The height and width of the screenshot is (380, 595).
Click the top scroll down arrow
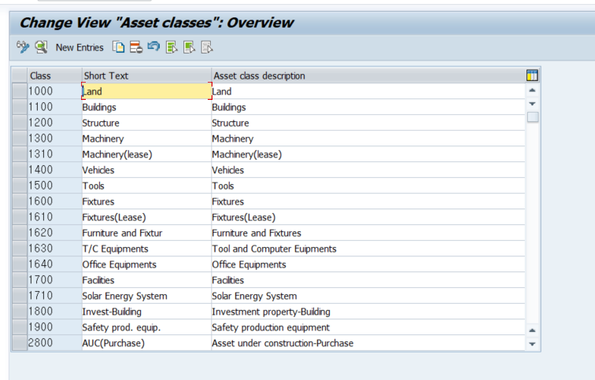click(532, 104)
